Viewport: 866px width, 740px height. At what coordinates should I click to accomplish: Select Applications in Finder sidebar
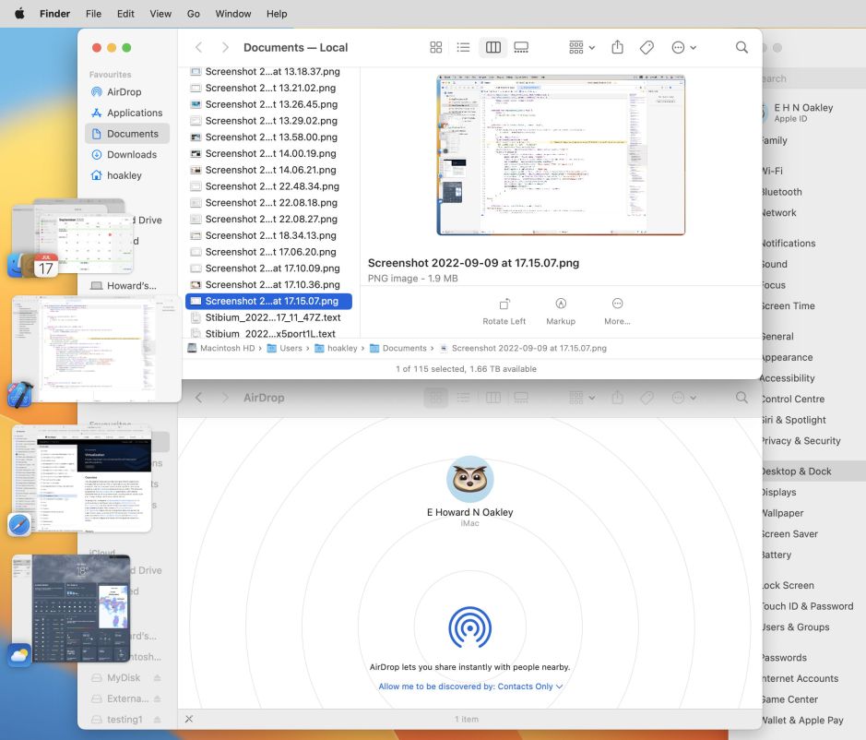[x=134, y=113]
